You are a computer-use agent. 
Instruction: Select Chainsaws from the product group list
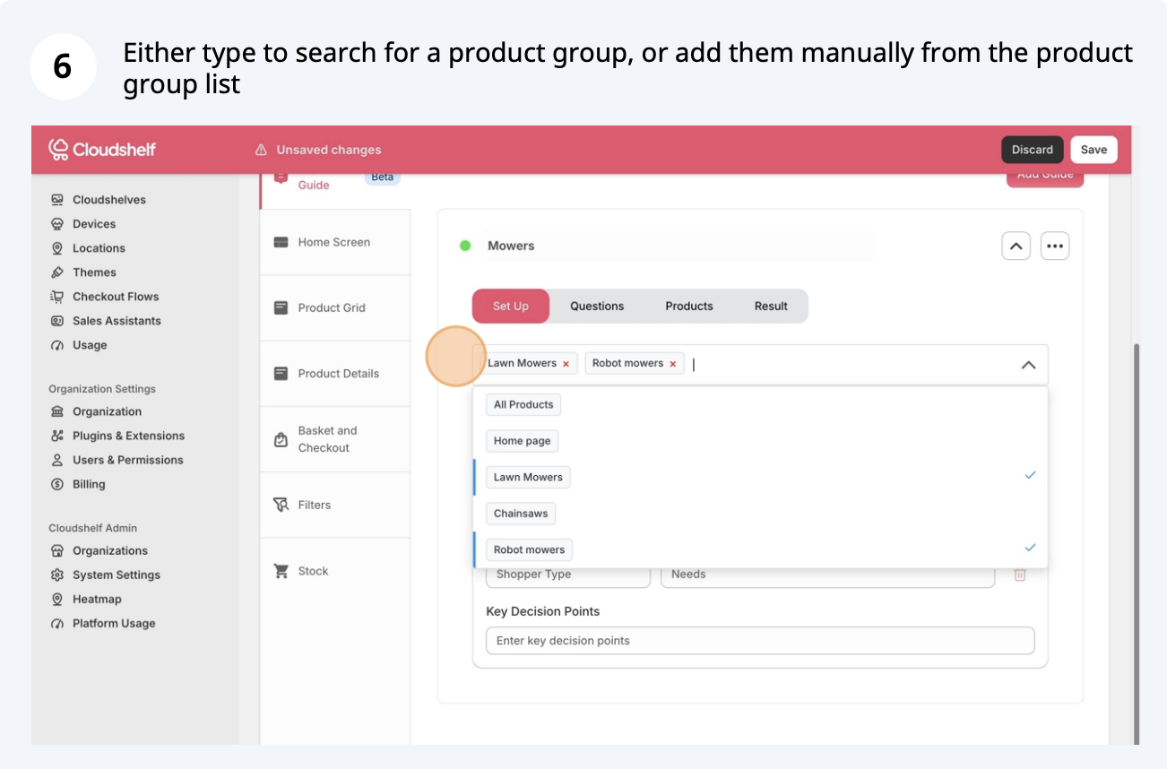(521, 514)
